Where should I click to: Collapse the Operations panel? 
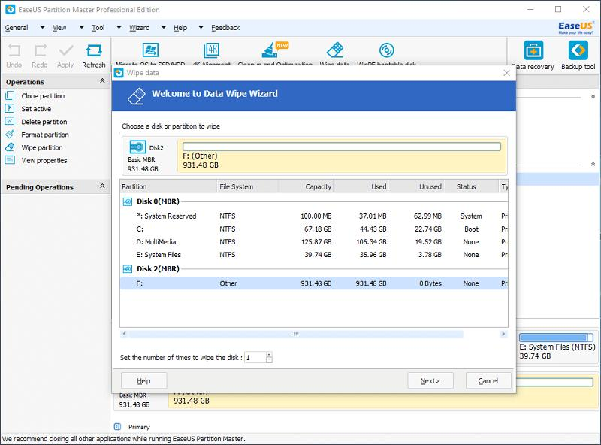[102, 81]
